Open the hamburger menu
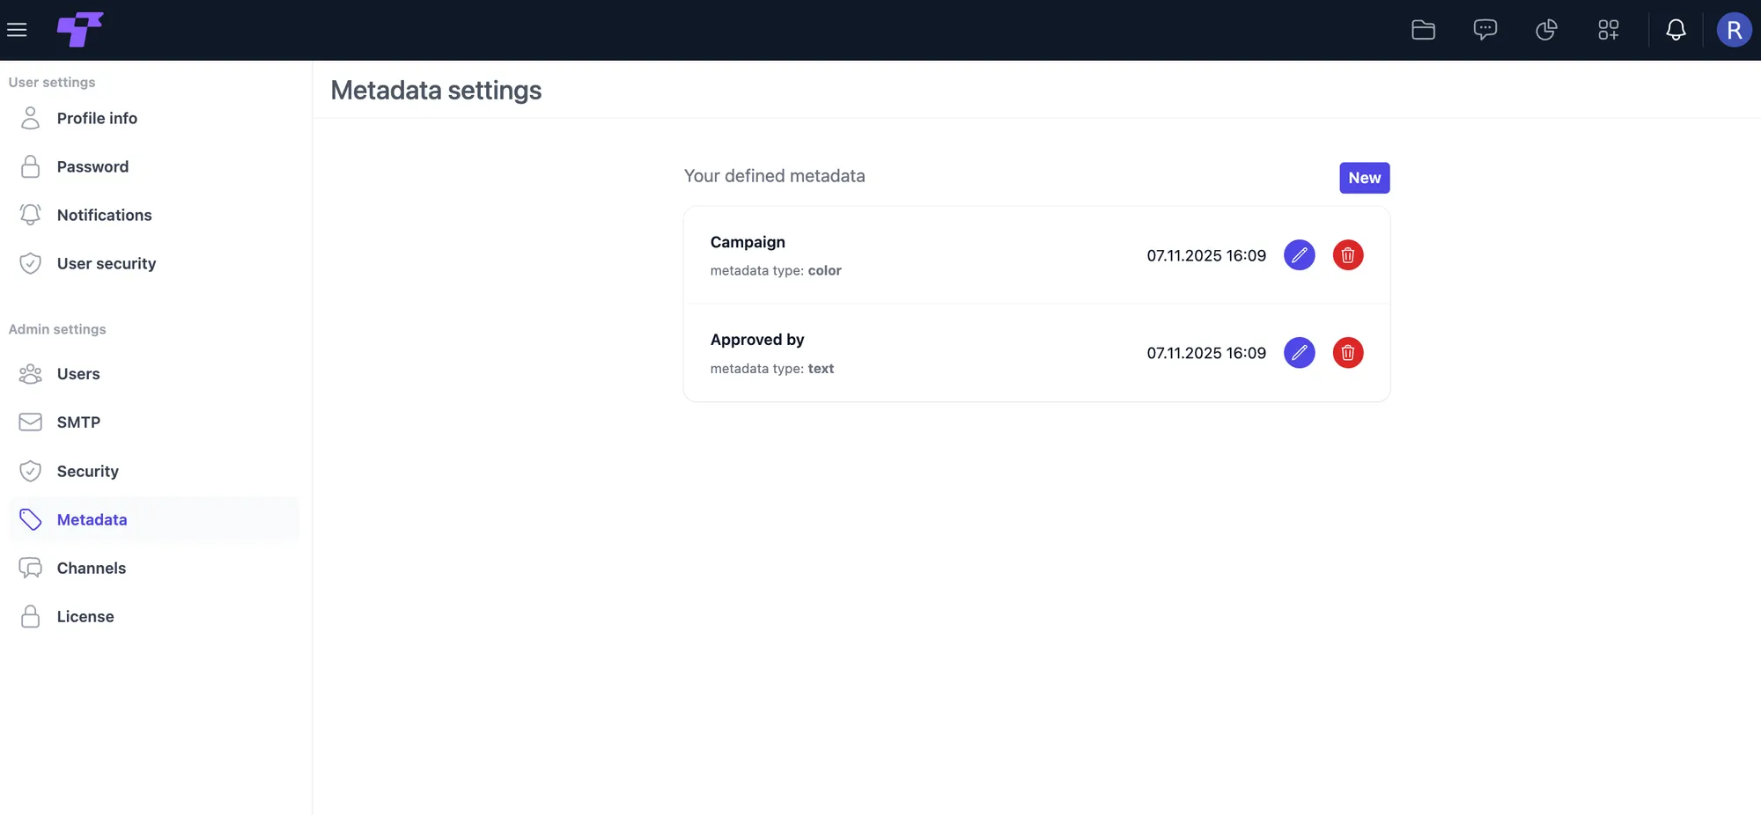 [x=17, y=30]
